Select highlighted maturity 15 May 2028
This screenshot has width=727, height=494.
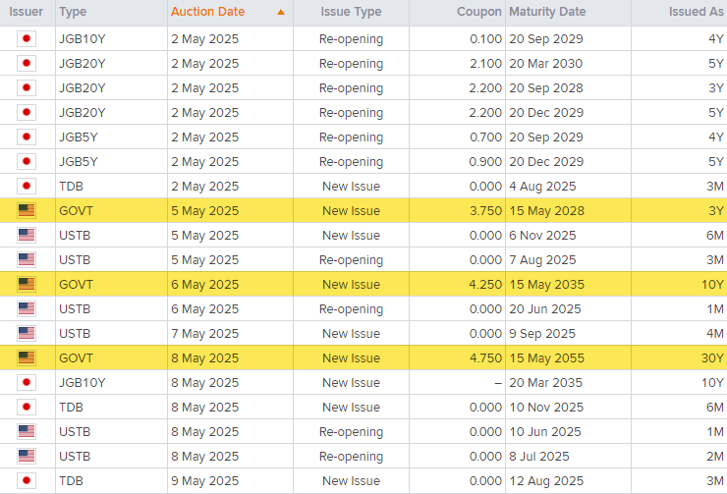[x=546, y=211]
